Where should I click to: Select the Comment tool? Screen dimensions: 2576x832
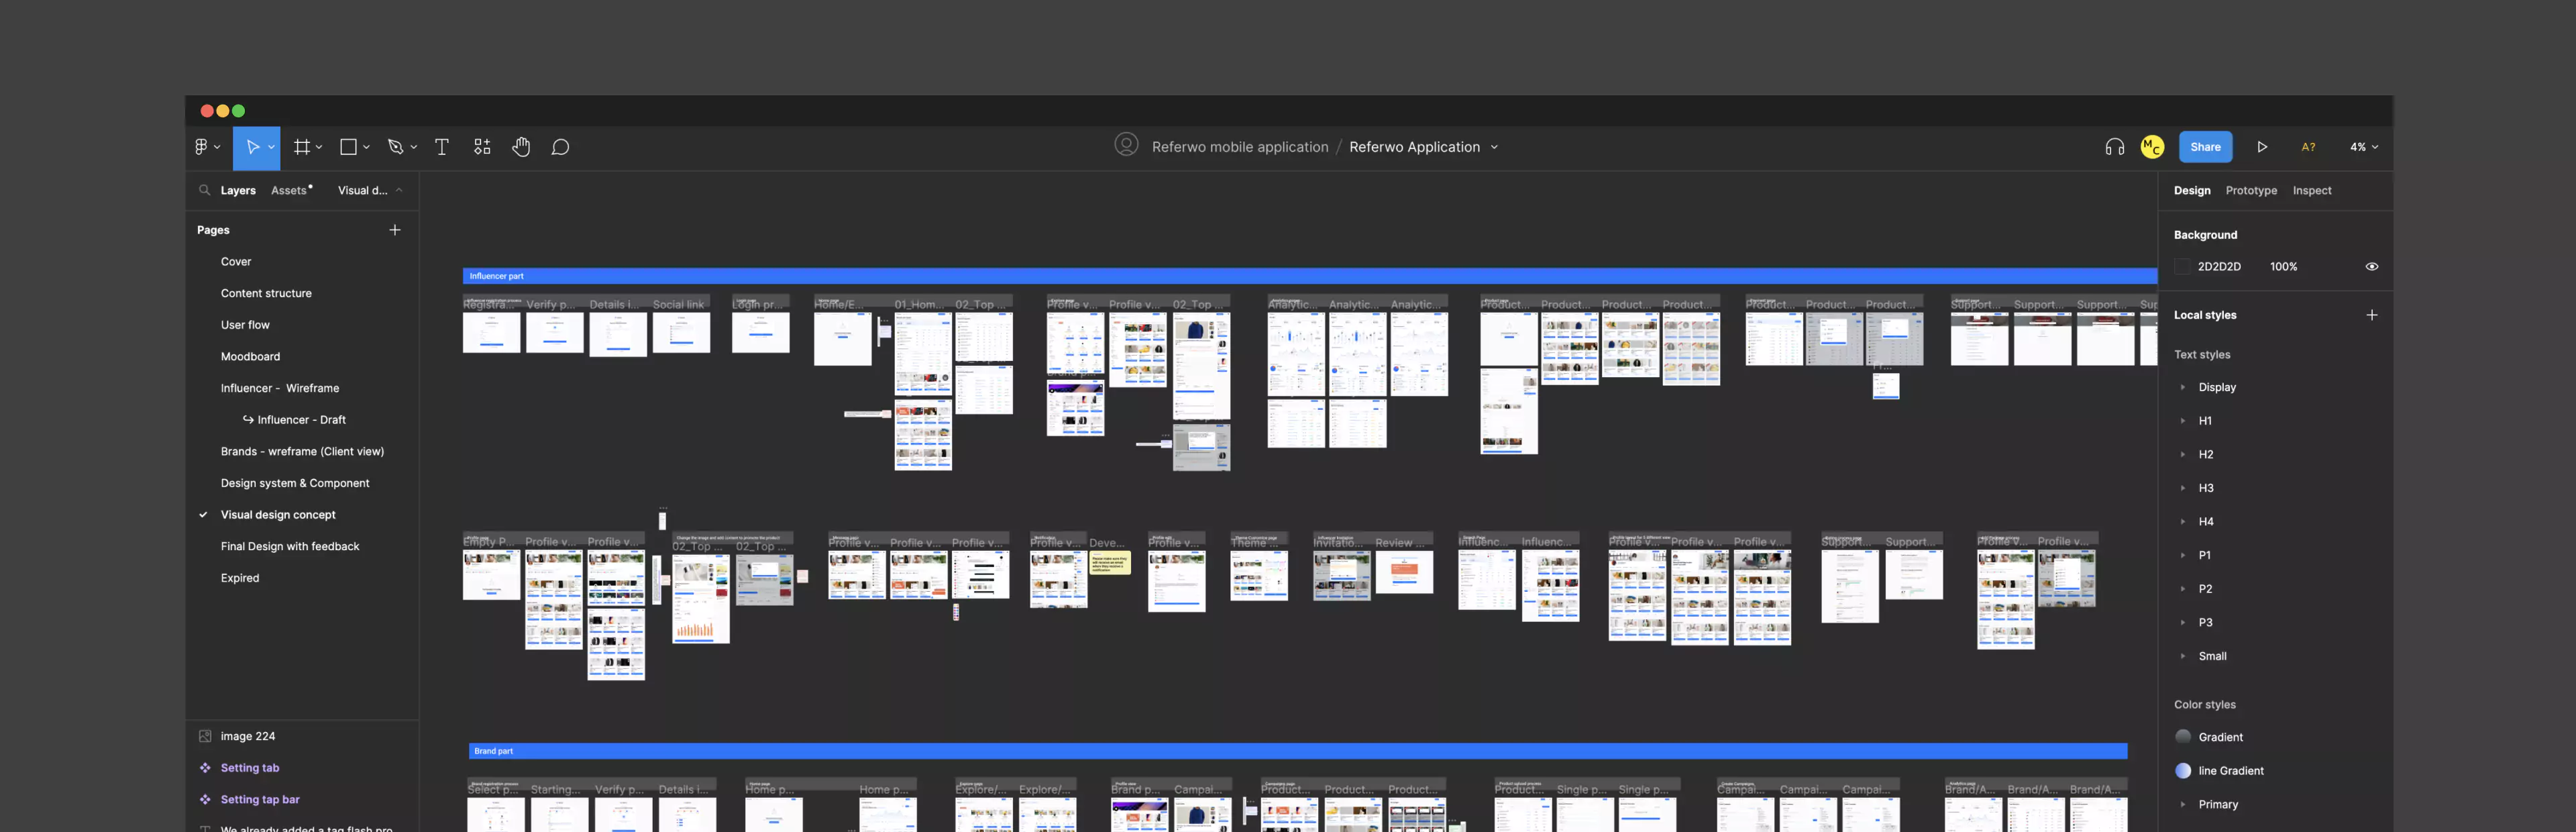(x=561, y=147)
